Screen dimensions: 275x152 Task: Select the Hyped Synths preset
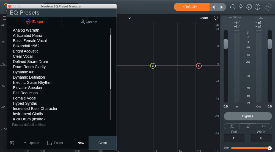coord(25,103)
